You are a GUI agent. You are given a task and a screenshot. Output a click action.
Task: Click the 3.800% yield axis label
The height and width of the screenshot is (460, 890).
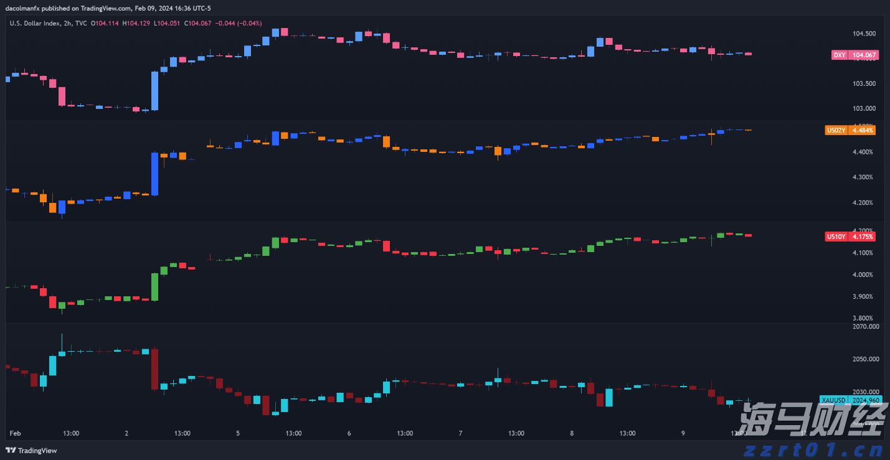pos(863,318)
